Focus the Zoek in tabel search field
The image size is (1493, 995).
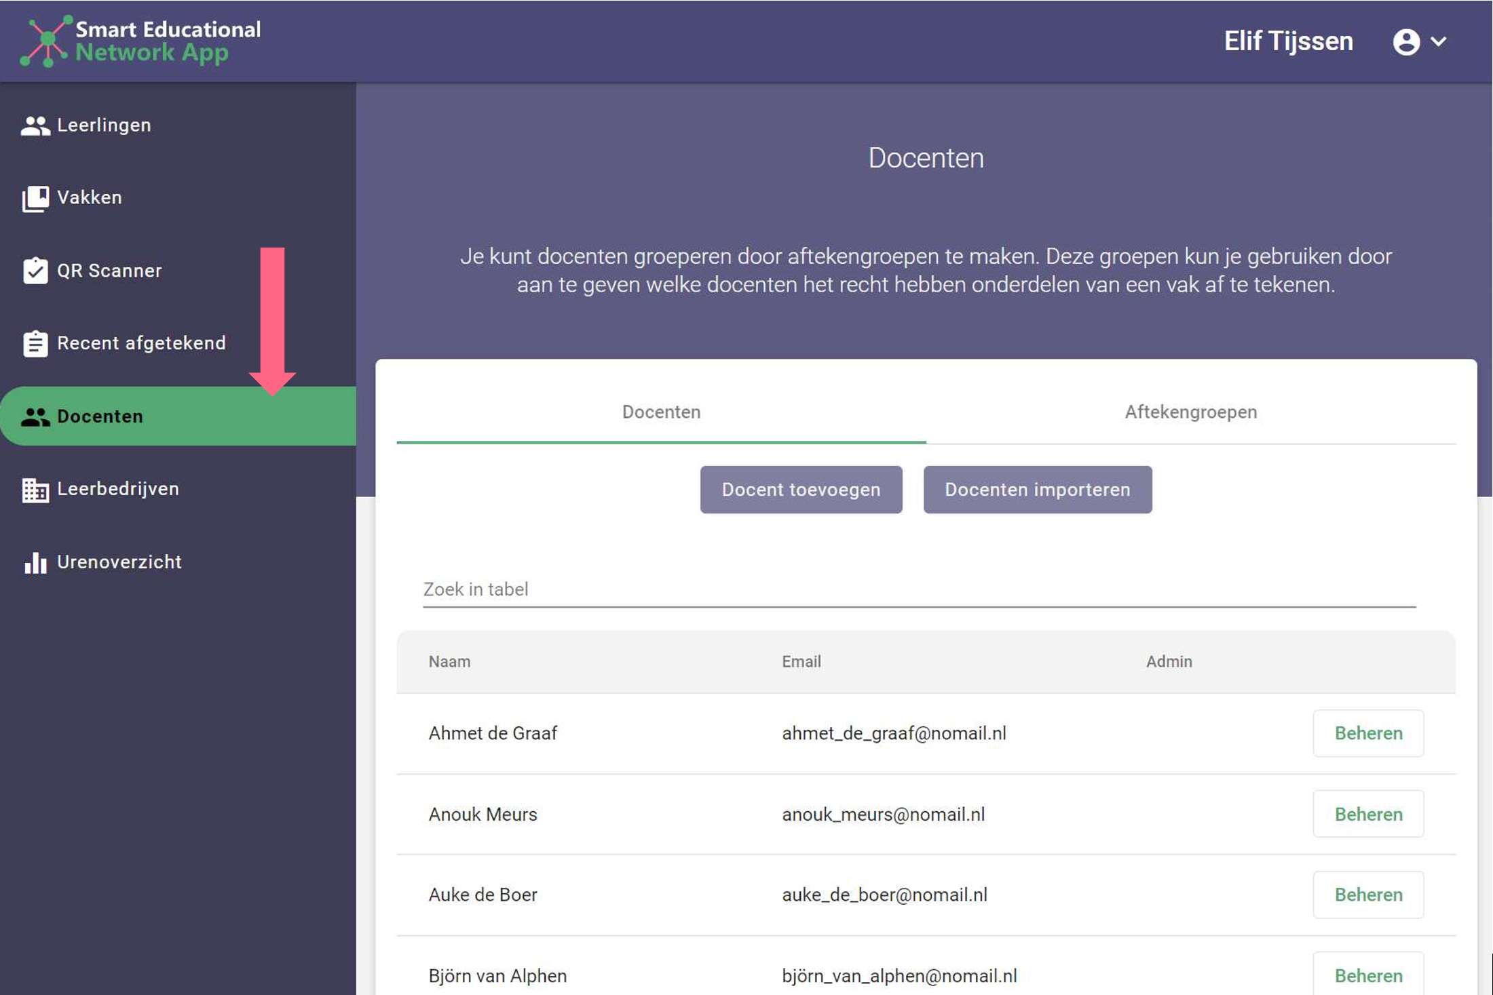tap(920, 589)
